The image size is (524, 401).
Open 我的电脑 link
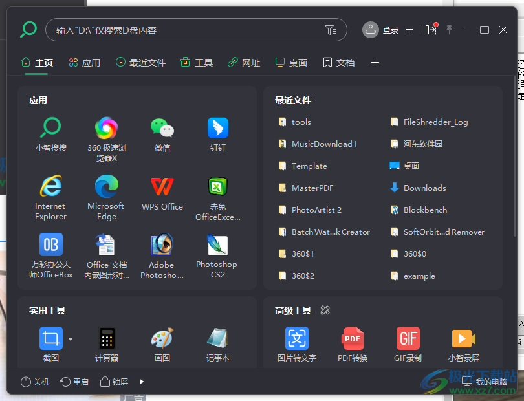pyautogui.click(x=485, y=382)
